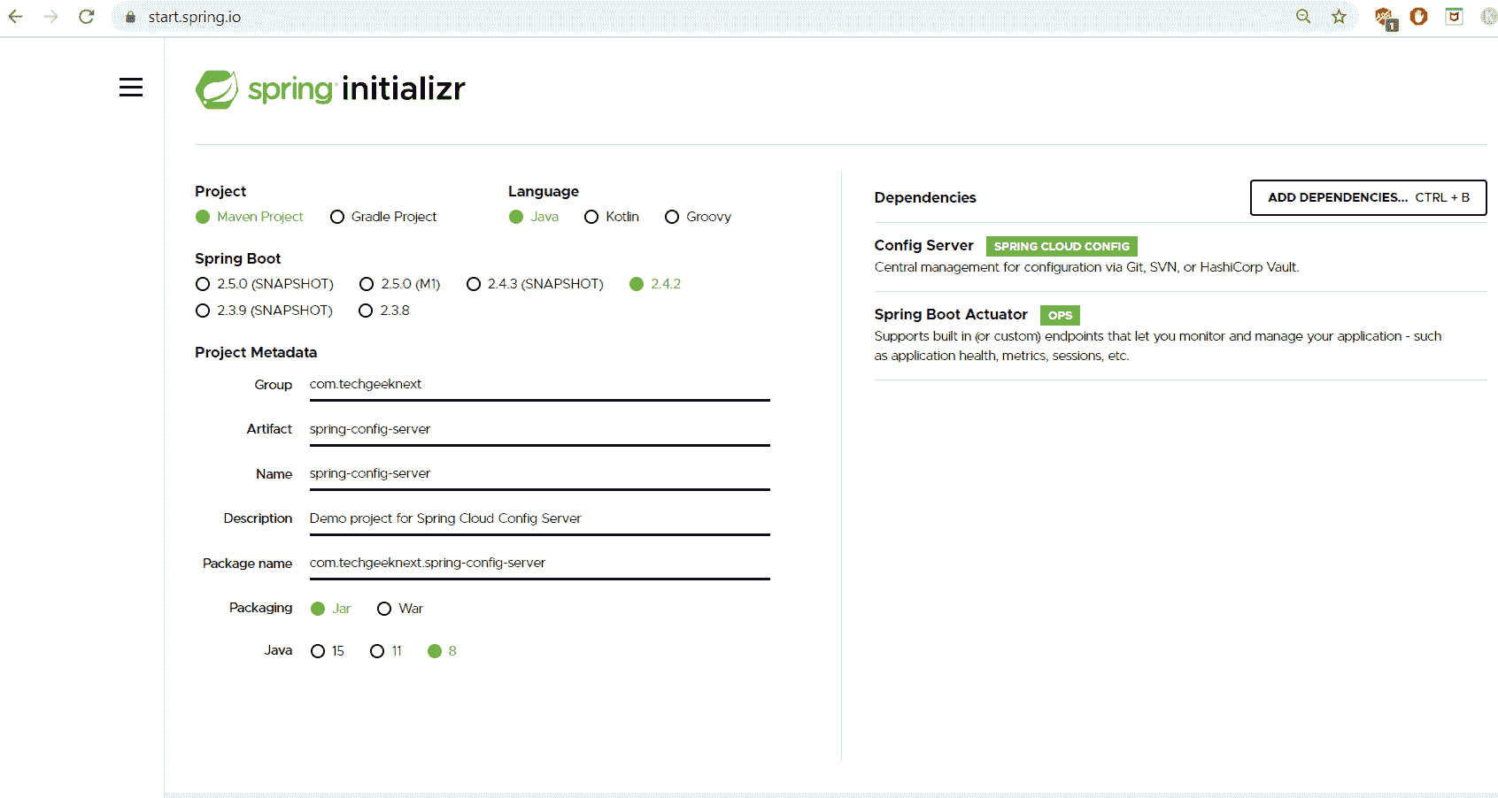Pick Java version 8
1498x798 pixels.
[x=442, y=651]
